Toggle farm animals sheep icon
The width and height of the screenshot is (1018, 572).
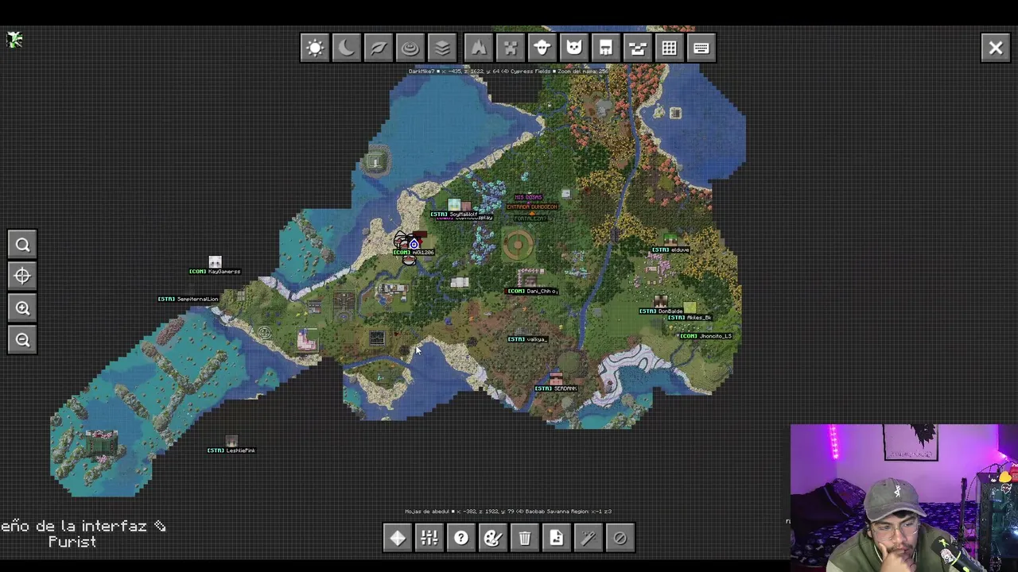542,48
